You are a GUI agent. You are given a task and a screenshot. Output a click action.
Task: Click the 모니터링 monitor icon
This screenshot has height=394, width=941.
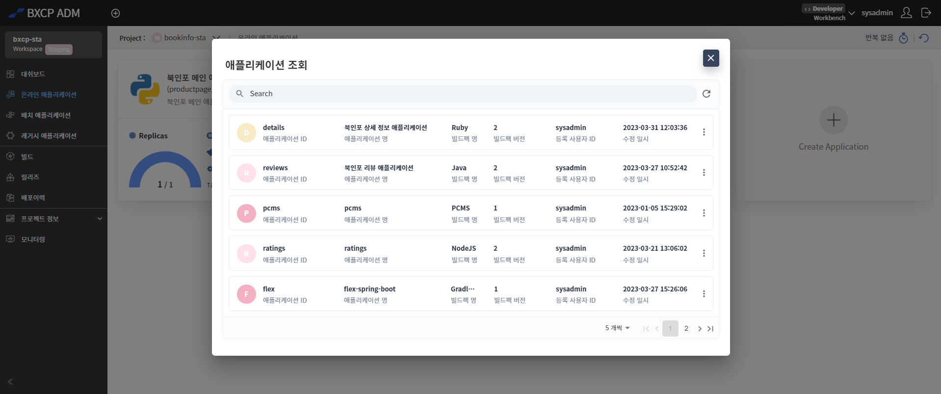(x=10, y=239)
